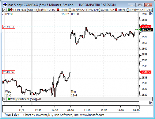
Task: Click the 11/3 date axis label
Action: tap(21, 110)
